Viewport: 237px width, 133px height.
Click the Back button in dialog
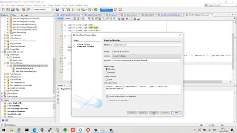132,113
